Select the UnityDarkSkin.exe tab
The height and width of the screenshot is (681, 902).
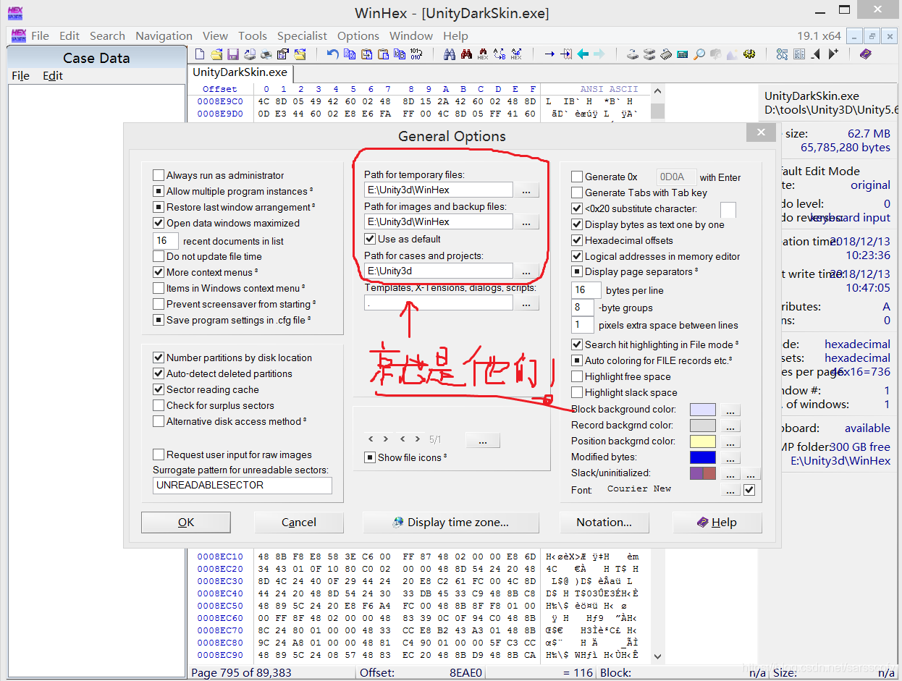(x=240, y=72)
